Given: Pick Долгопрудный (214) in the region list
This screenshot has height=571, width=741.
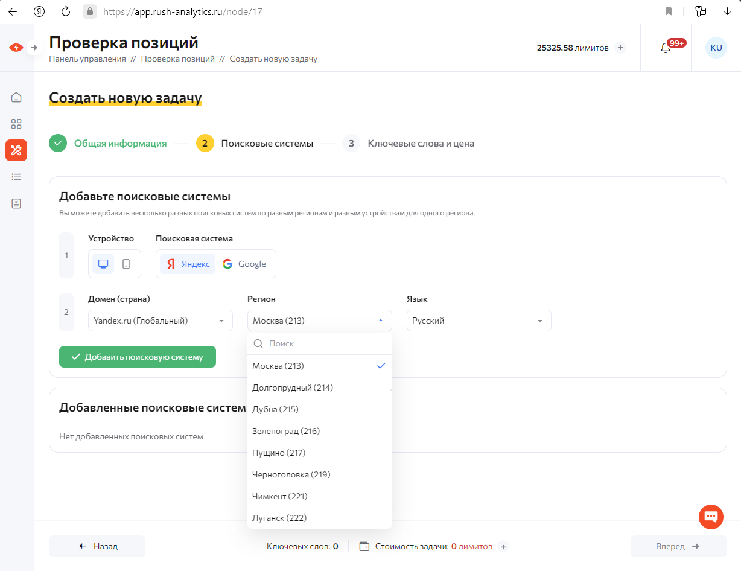Looking at the screenshot, I should click(x=293, y=388).
